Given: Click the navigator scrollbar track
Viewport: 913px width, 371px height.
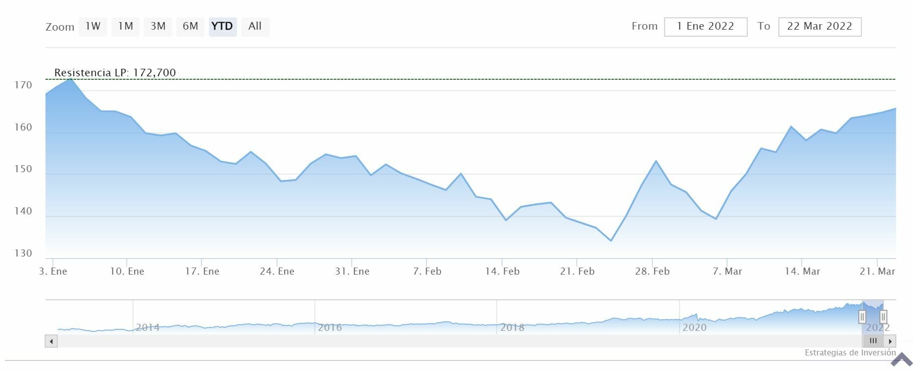Looking at the screenshot, I should click(x=452, y=341).
